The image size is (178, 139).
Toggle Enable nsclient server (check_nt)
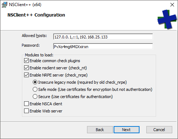26,68
